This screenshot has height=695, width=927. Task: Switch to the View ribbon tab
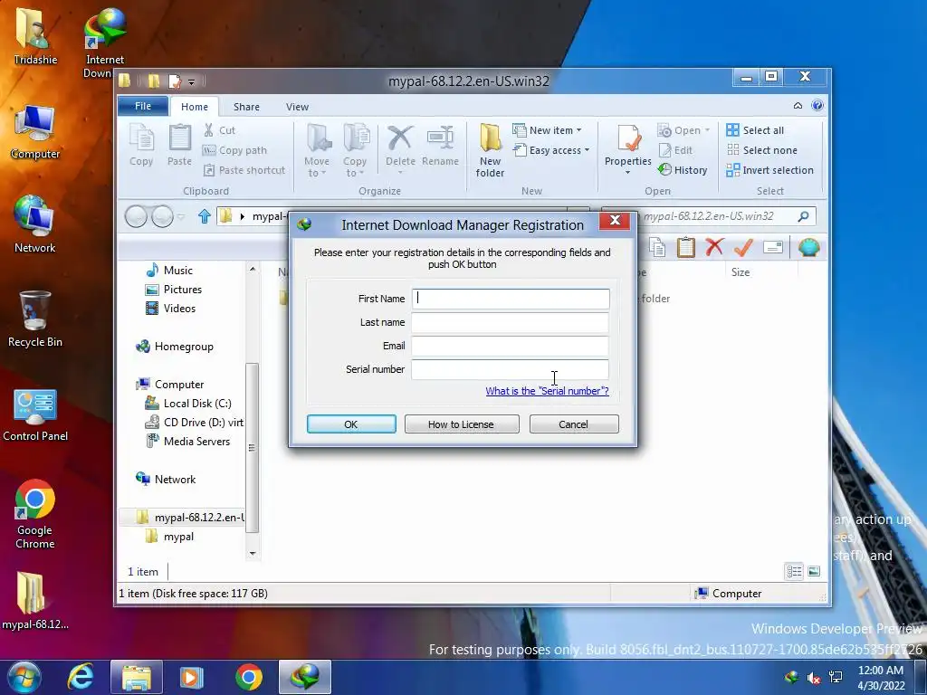tap(297, 107)
